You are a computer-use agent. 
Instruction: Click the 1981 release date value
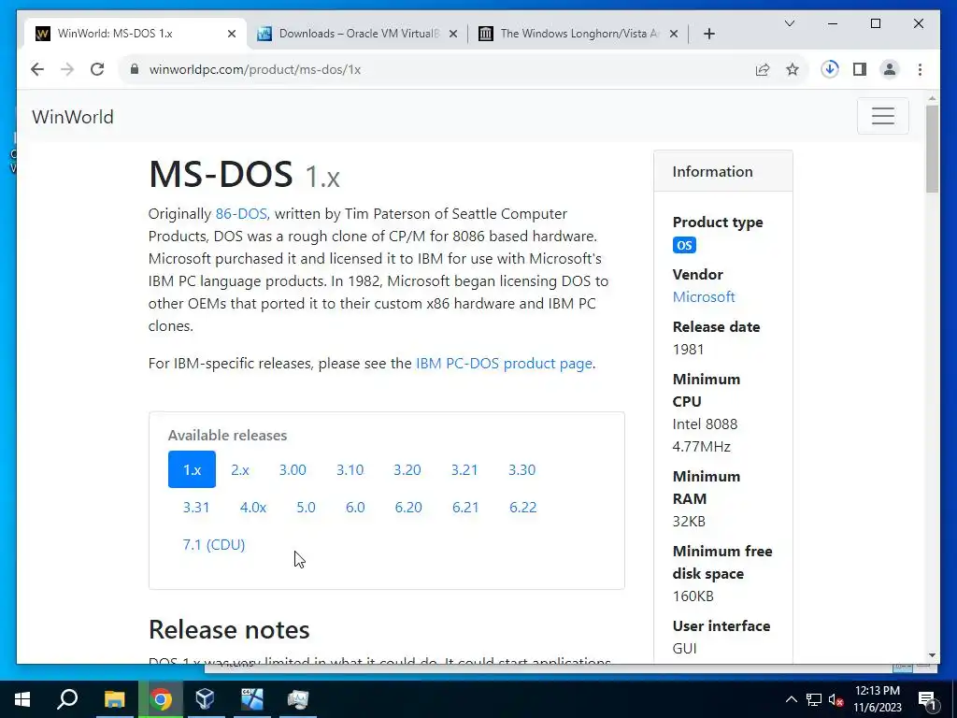(x=688, y=350)
